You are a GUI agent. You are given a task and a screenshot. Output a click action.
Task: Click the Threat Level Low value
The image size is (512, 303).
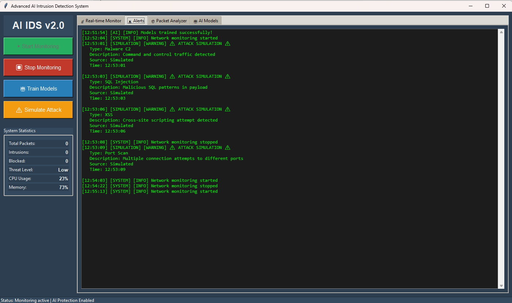point(63,170)
